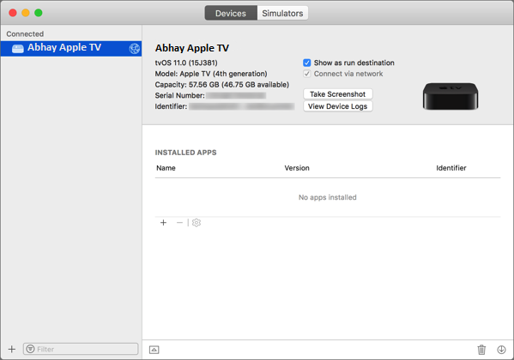The image size is (514, 360).
Task: Add an installed app with plus icon
Action: (x=163, y=223)
